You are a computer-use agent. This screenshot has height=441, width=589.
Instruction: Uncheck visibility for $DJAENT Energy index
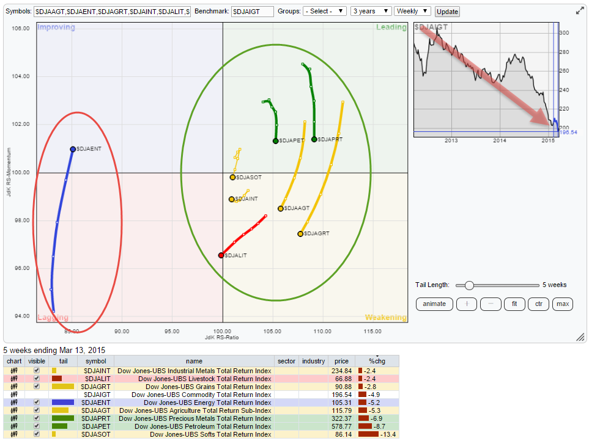[x=37, y=403]
